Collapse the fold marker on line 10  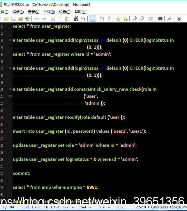point(10,89)
